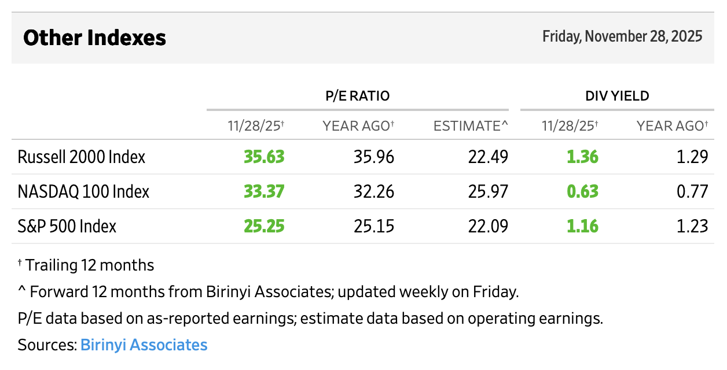
Task: Open the Birinyi Associates source link
Action: (144, 345)
